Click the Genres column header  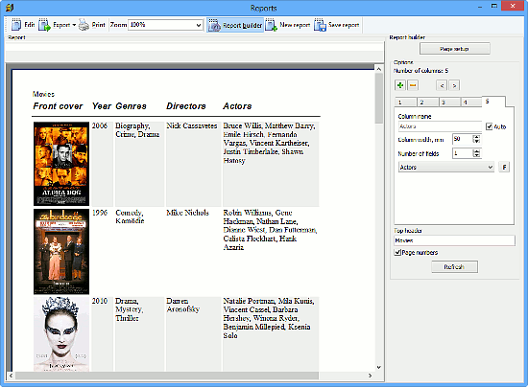tap(131, 106)
